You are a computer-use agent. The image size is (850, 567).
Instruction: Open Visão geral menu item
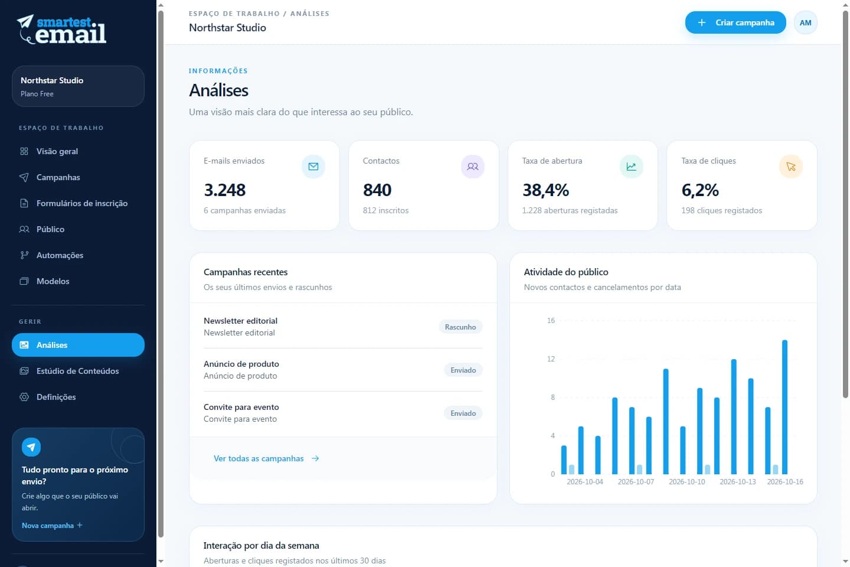click(78, 151)
